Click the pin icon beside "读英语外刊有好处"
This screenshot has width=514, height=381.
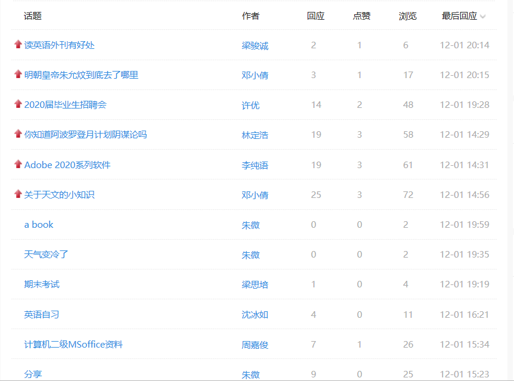[x=17, y=44]
